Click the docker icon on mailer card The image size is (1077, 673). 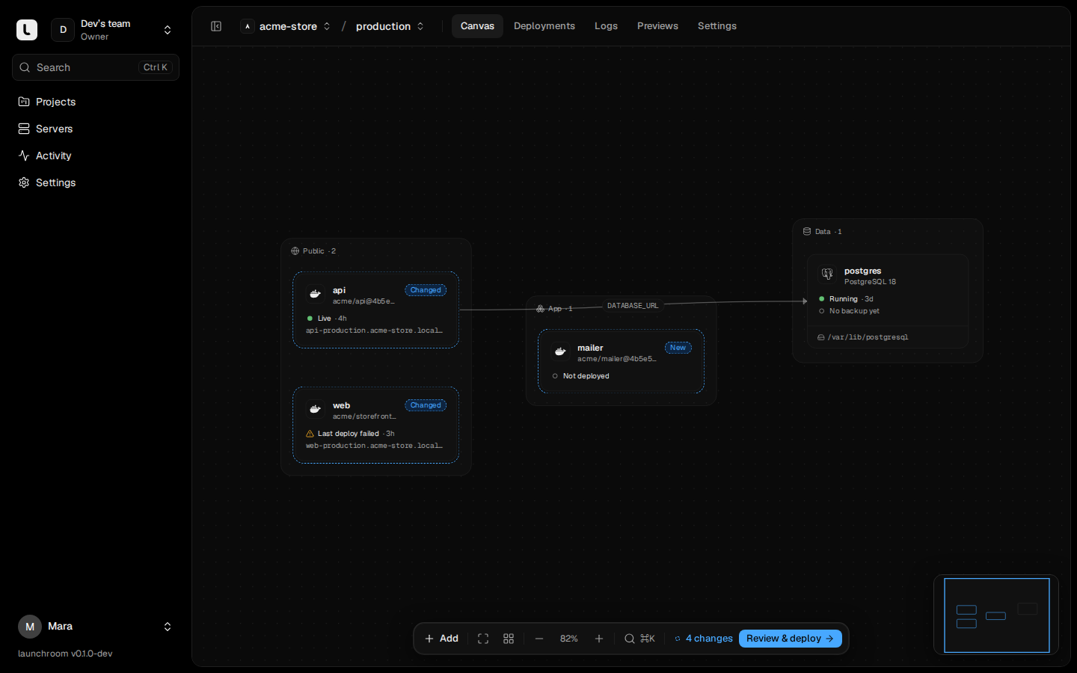tap(560, 351)
